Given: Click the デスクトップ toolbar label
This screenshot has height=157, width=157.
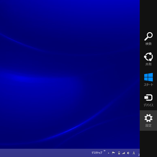Looking at the screenshot, I should pos(97,153).
